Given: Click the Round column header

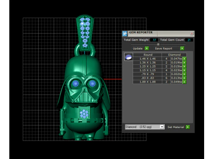Looking at the screenshot, I should pyautogui.click(x=148, y=55).
